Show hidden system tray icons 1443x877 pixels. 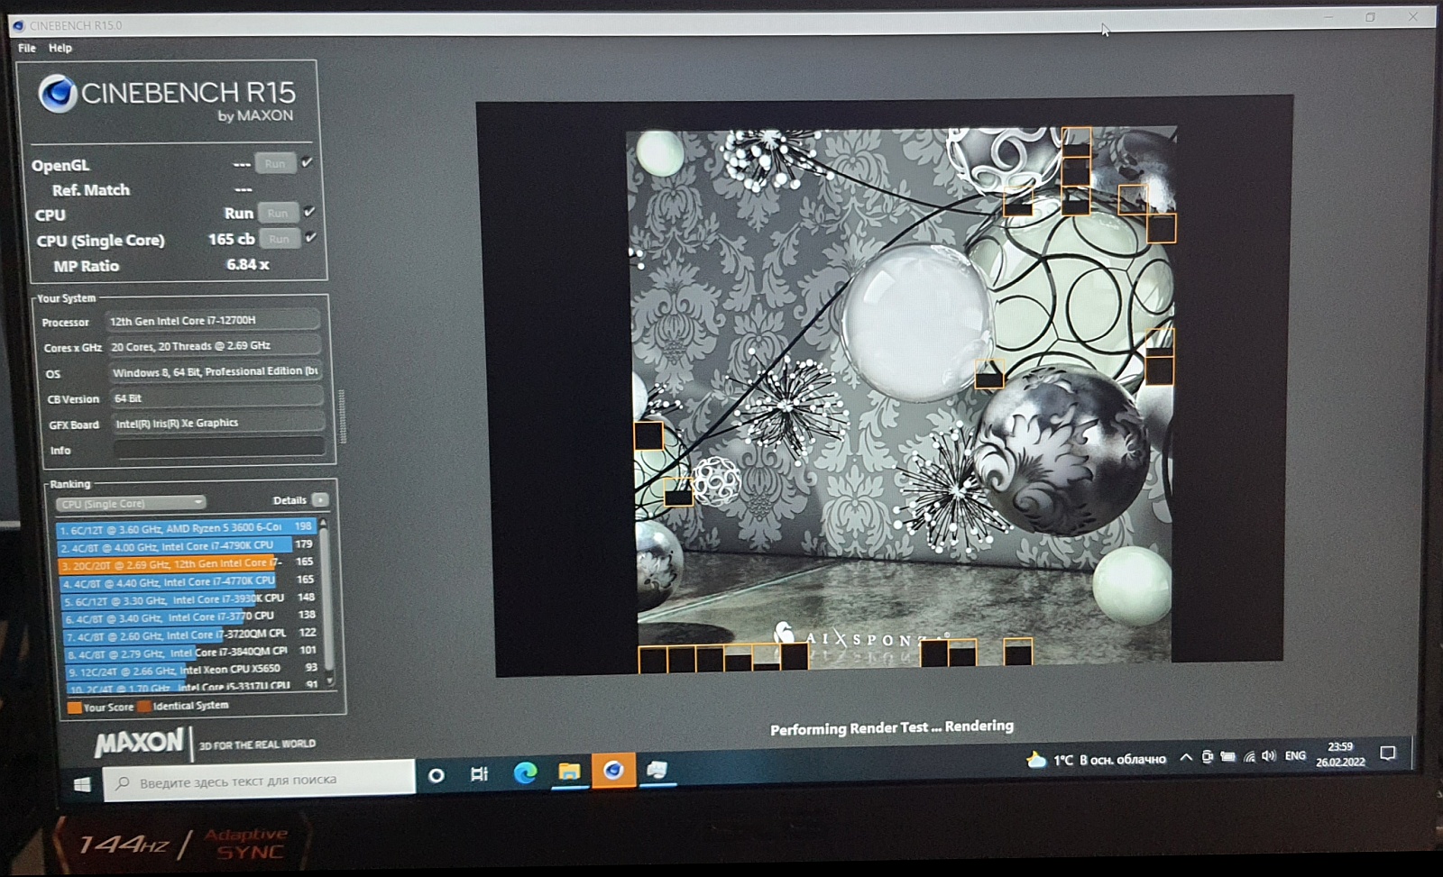pyautogui.click(x=1186, y=757)
